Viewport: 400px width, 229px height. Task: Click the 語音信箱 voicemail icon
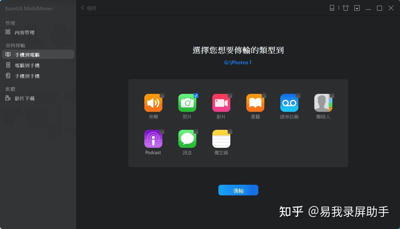tap(289, 103)
